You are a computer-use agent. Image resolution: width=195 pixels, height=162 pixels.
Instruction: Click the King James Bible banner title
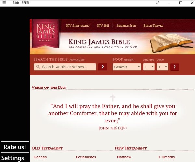[99, 42]
